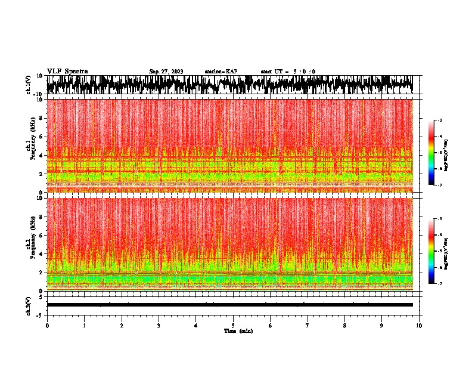Click time axis tick label "9"

point(381,326)
